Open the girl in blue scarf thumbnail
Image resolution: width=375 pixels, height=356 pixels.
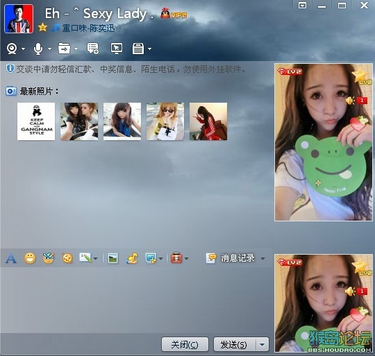coord(122,121)
